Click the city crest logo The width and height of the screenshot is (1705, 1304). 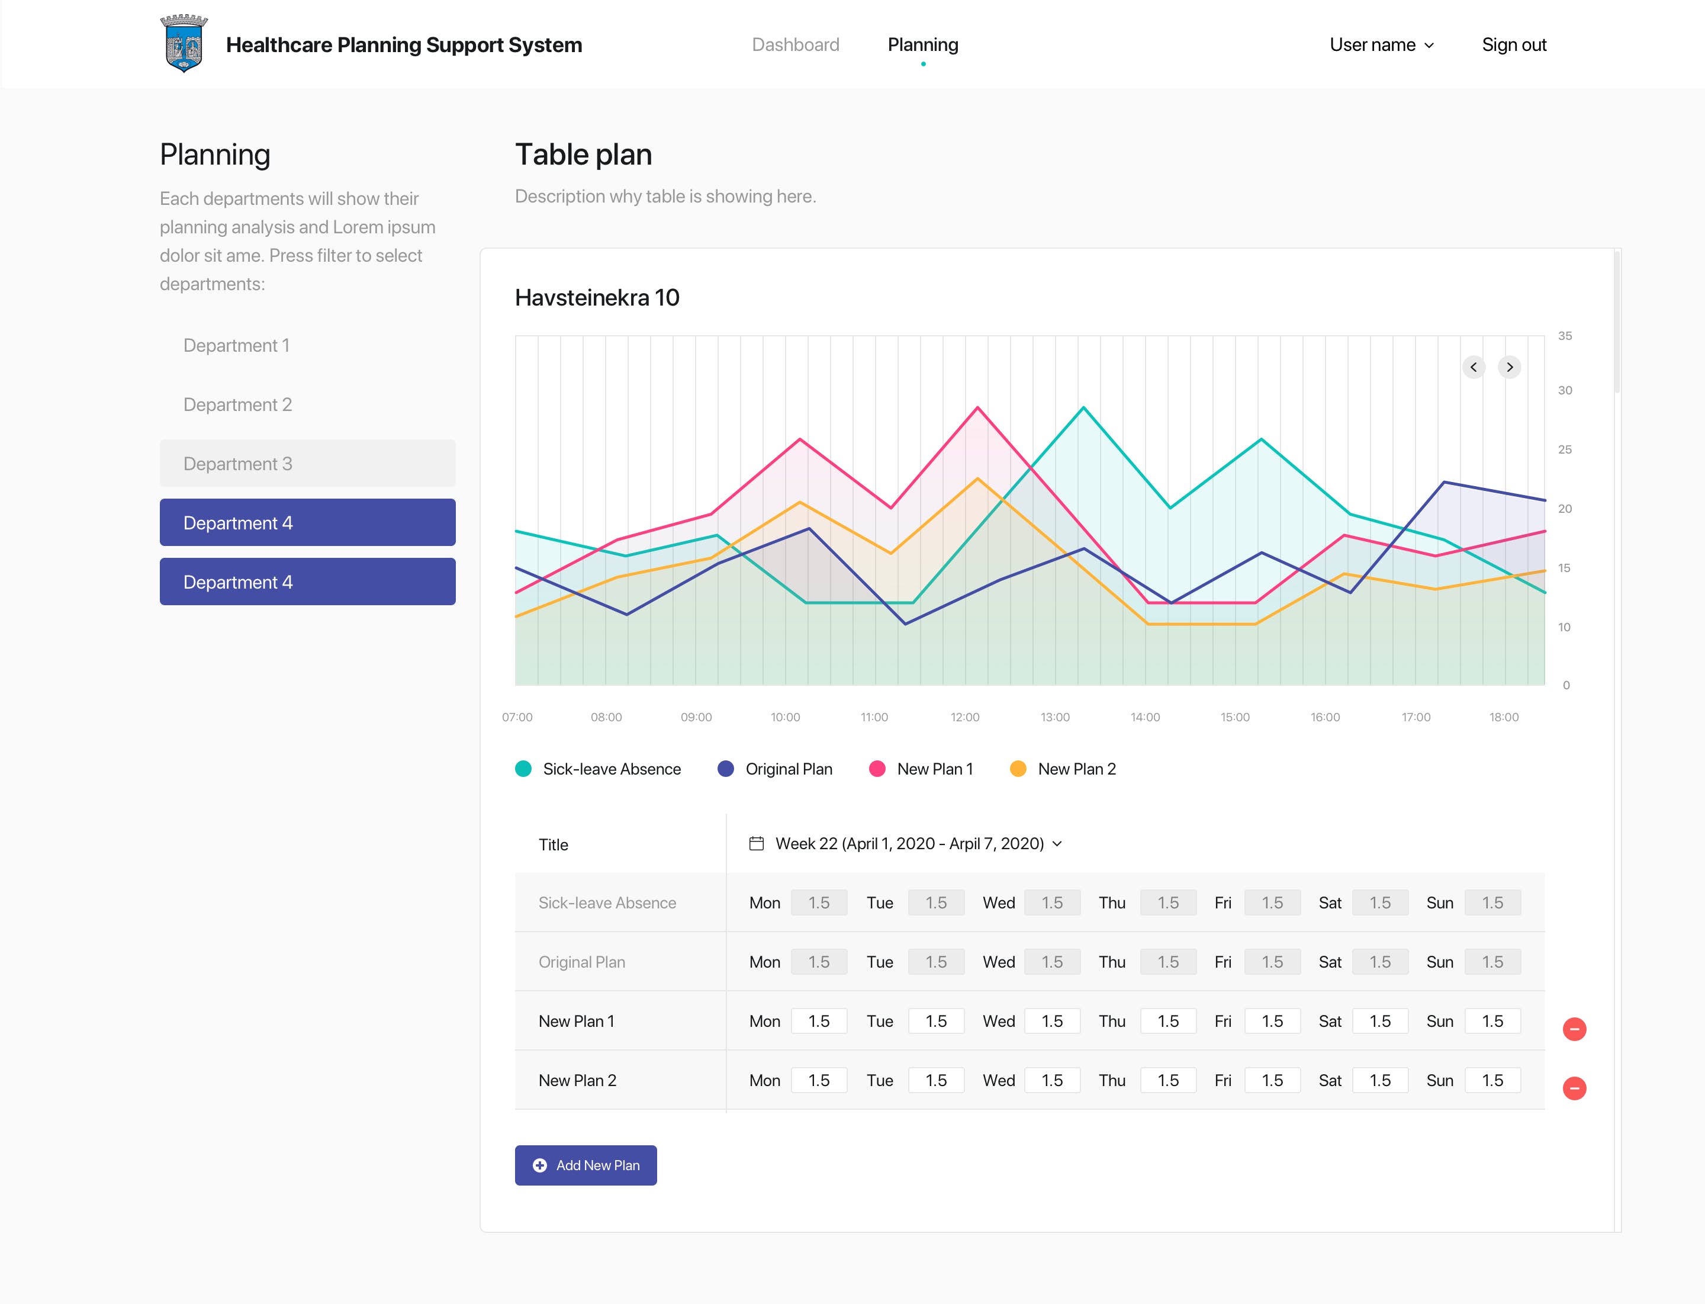tap(184, 43)
